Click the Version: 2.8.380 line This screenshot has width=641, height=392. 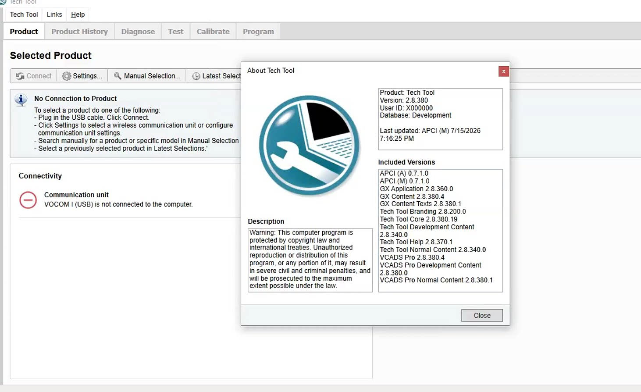pos(404,100)
